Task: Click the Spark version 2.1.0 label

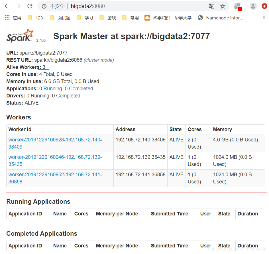Action: point(41,40)
